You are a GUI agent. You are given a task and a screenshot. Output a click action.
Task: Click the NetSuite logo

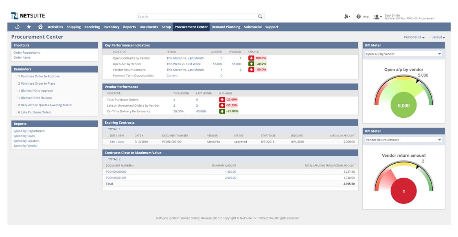click(28, 16)
